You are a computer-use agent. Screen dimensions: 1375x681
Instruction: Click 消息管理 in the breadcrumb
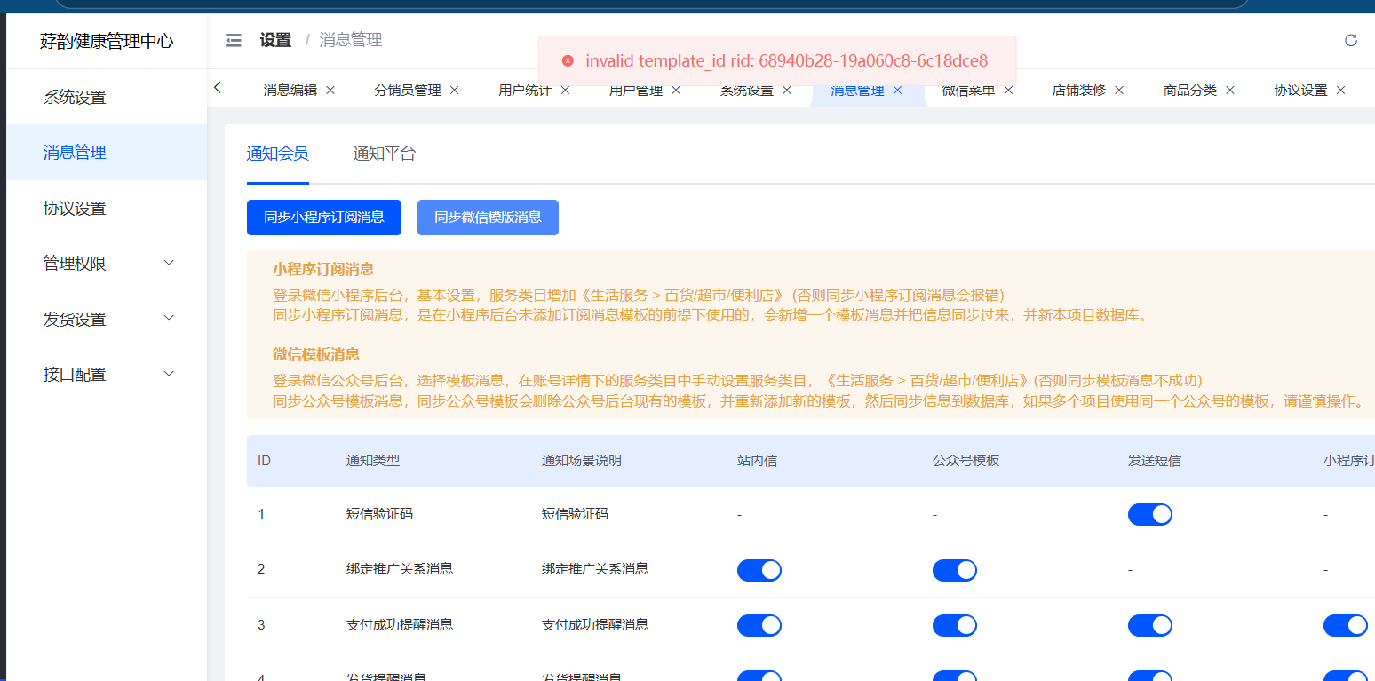[351, 40]
